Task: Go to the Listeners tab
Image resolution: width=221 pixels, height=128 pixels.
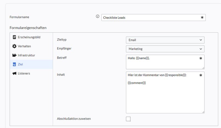Action: [x=24, y=74]
